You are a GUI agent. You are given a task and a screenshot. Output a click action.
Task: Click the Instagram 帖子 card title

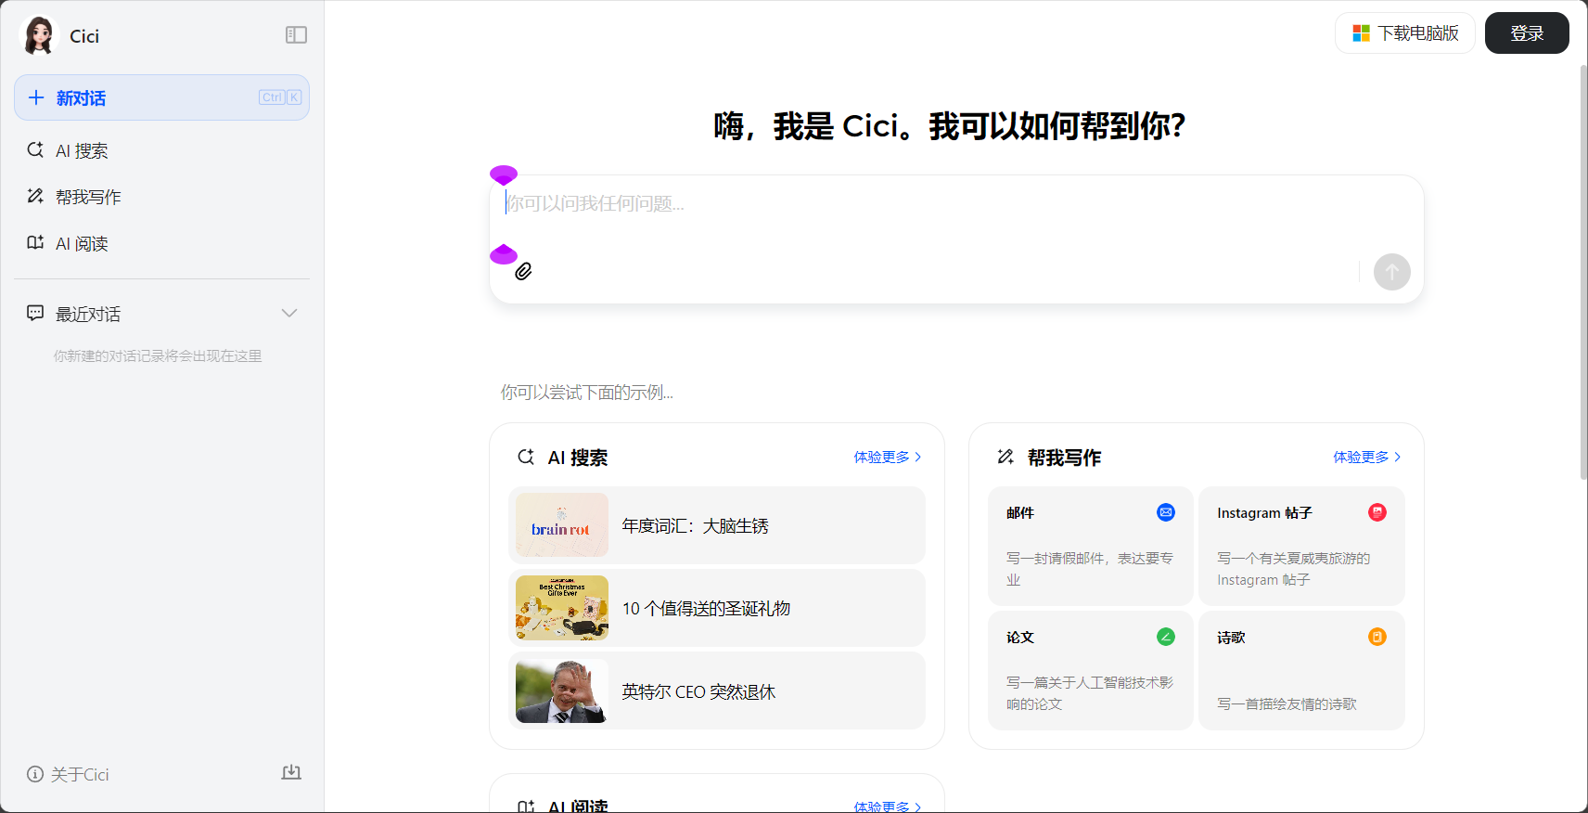pyautogui.click(x=1264, y=512)
